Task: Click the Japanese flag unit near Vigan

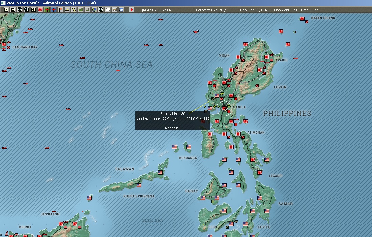Action: point(238,57)
